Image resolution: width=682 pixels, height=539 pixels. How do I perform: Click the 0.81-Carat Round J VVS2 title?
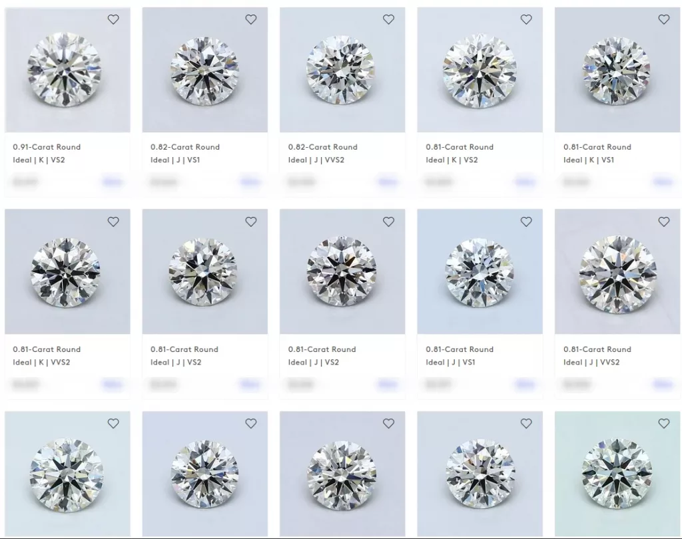(597, 349)
